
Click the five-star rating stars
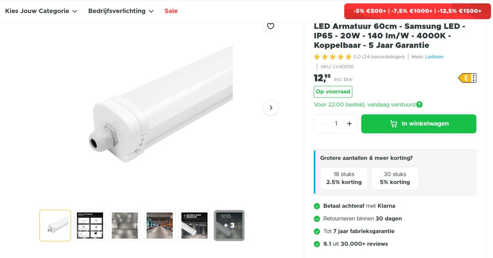point(333,57)
